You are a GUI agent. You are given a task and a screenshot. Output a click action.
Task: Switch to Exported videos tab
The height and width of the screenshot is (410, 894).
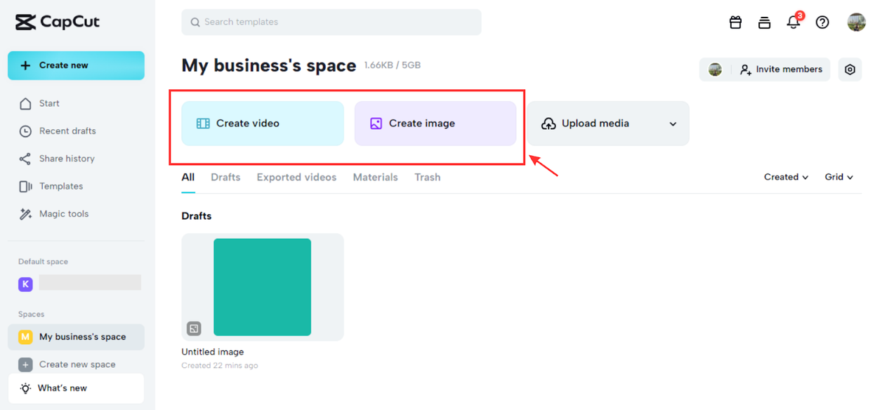[296, 177]
